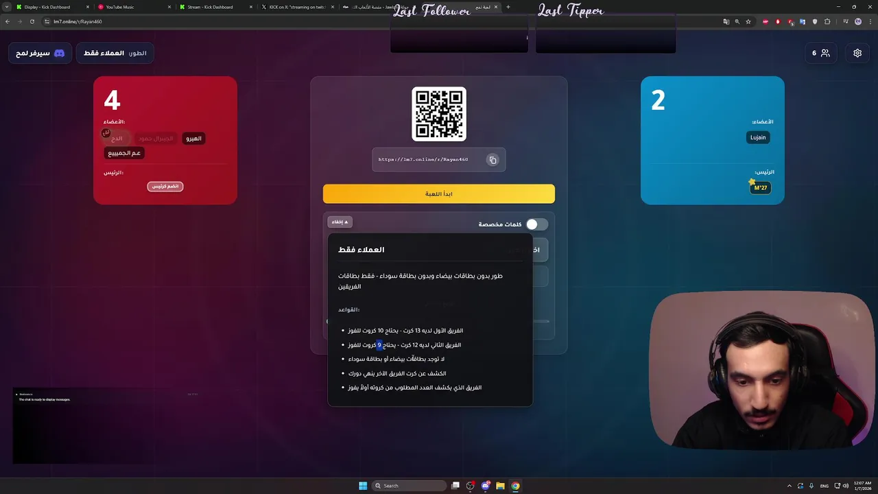
Task: Close the Display - Kick Dashboard tab
Action: (88, 7)
